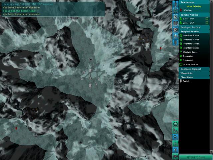Collapse the Tactical Assets section header

[x=194, y=15]
